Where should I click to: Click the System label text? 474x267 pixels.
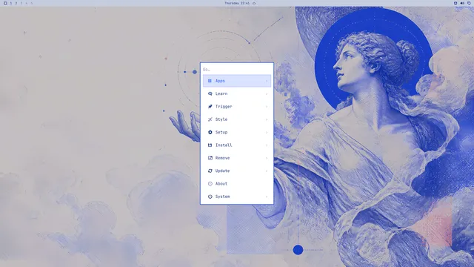222,197
